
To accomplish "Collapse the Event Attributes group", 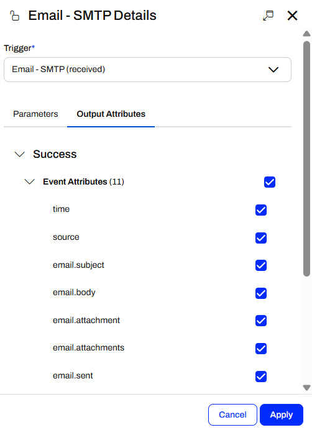I will pos(29,181).
